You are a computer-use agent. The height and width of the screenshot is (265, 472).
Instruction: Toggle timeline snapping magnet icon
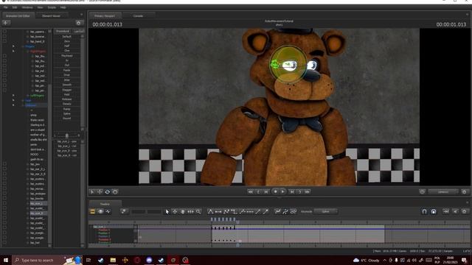(x=425, y=211)
